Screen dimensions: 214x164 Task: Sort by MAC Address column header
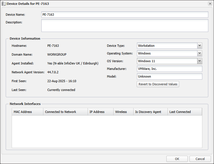[x=27, y=112]
